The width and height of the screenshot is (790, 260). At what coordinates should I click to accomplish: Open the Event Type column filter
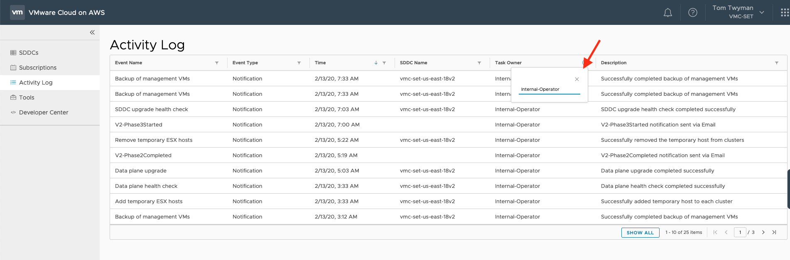coord(299,63)
